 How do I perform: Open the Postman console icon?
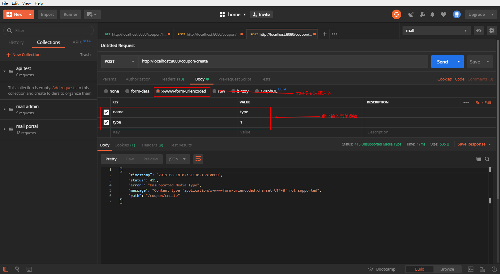tap(29, 269)
